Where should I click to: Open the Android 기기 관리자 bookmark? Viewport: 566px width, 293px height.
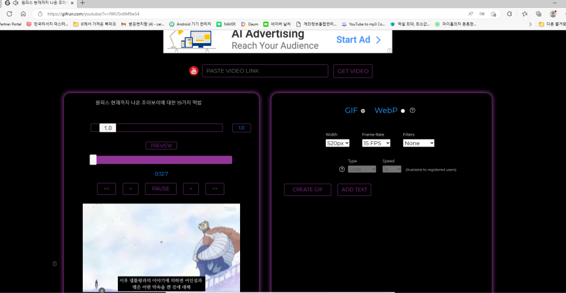click(x=190, y=24)
